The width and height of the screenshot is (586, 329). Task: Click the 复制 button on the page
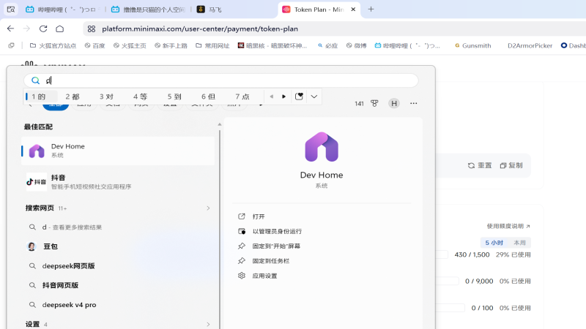[511, 165]
